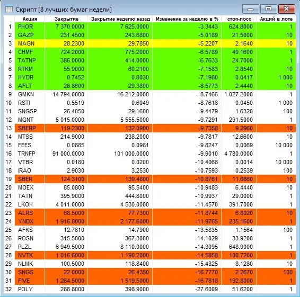300x297 pixels.
Task: Select the NVTK ticker cell
Action: 30,255
